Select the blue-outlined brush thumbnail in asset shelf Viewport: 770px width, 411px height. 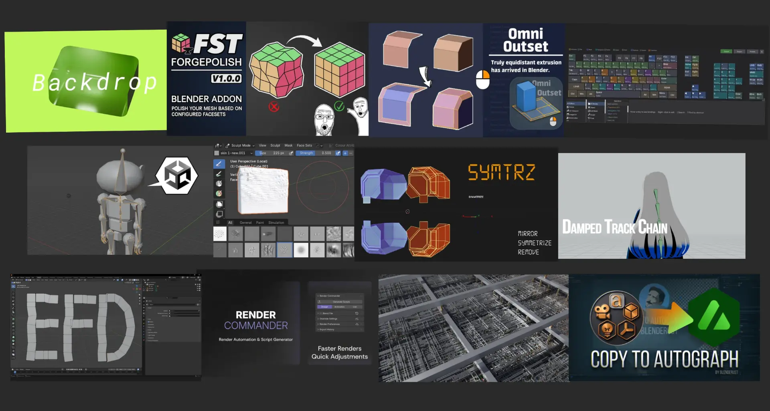click(x=284, y=250)
